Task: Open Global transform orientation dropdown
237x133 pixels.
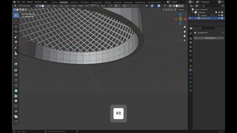Action: 103,6
